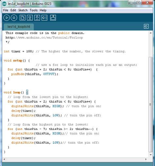Screen dimensions: 155x166
Task: Click comment 'loop from the lowest pin'
Action: point(48,97)
